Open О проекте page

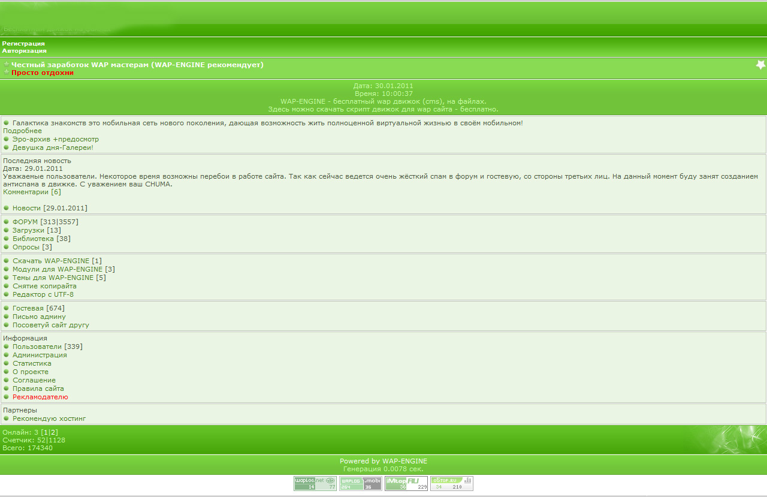(31, 372)
